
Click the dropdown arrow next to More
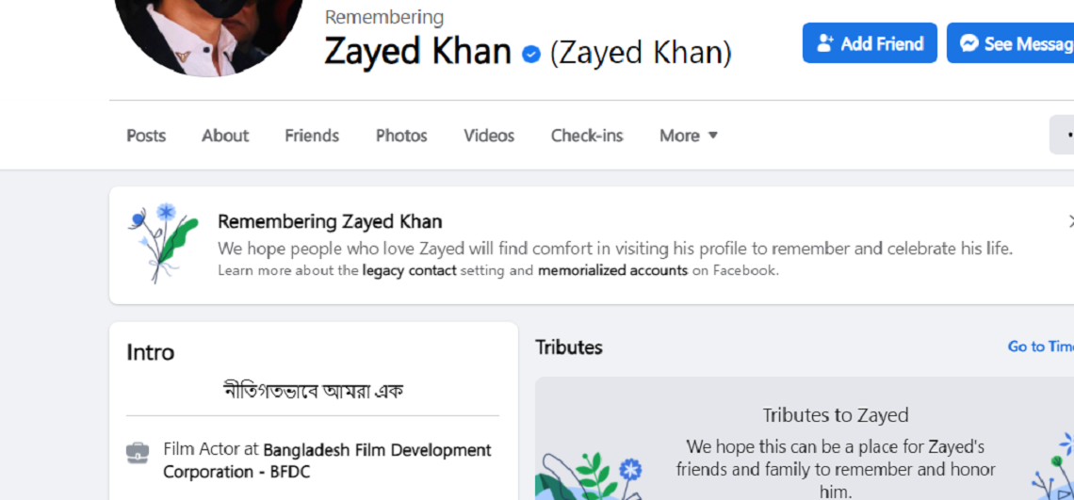[712, 136]
